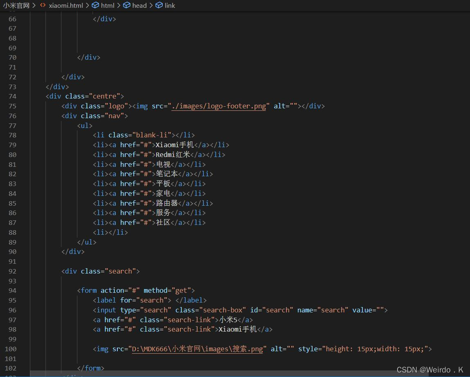Follow the underlined 搜索.png file path link

pos(198,349)
